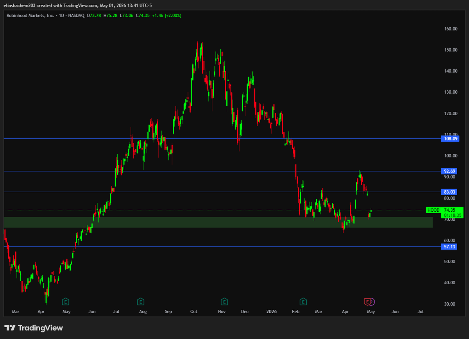469x339 pixels.
Task: Click the green earnings marker above Feb
Action: [303, 302]
